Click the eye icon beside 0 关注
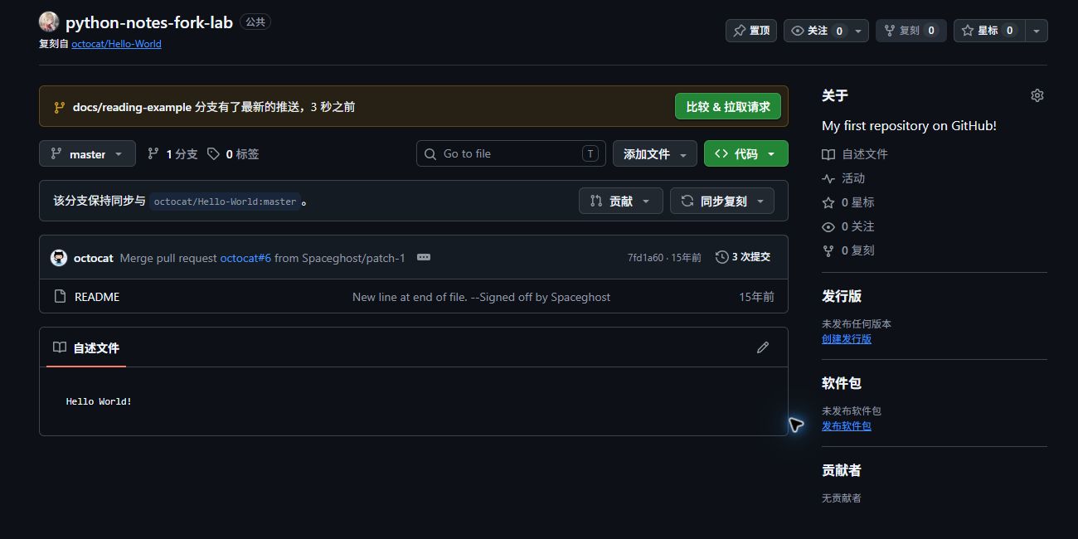This screenshot has height=539, width=1078. click(x=828, y=226)
